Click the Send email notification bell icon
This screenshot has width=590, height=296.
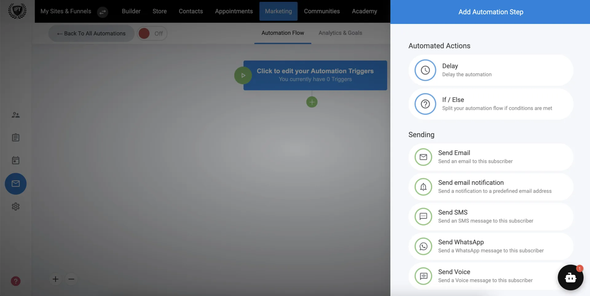coord(423,187)
